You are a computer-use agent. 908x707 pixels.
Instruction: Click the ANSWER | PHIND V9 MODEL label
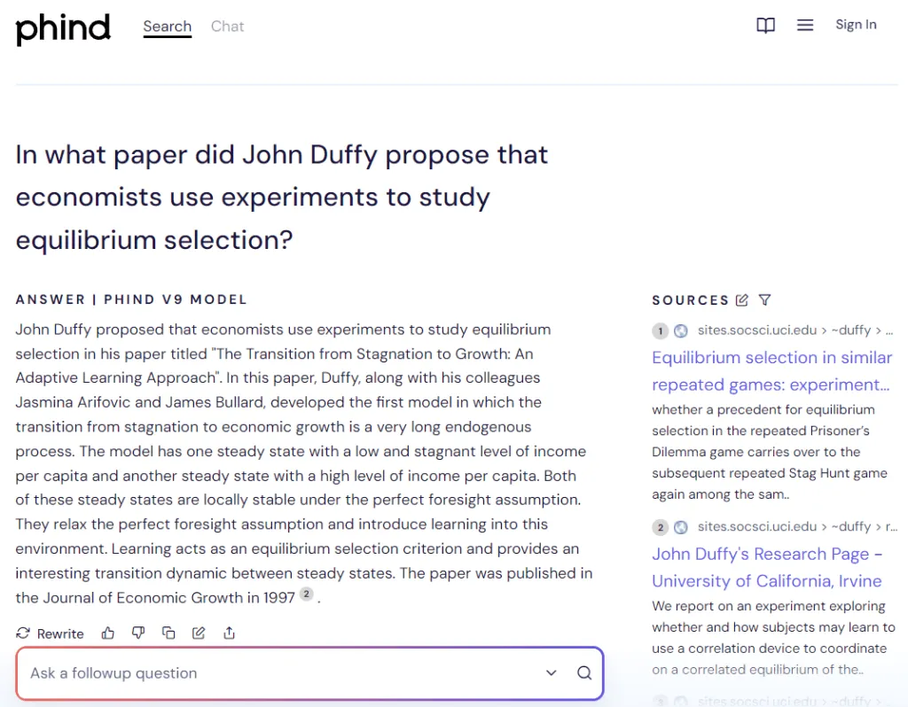coord(131,299)
